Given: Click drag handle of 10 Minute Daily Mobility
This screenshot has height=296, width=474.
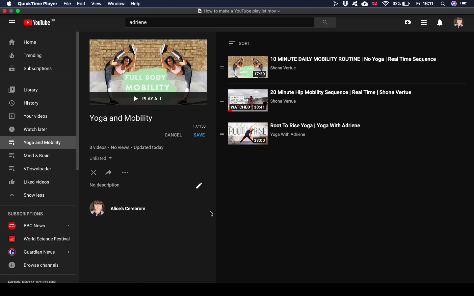Looking at the screenshot, I should (x=222, y=67).
